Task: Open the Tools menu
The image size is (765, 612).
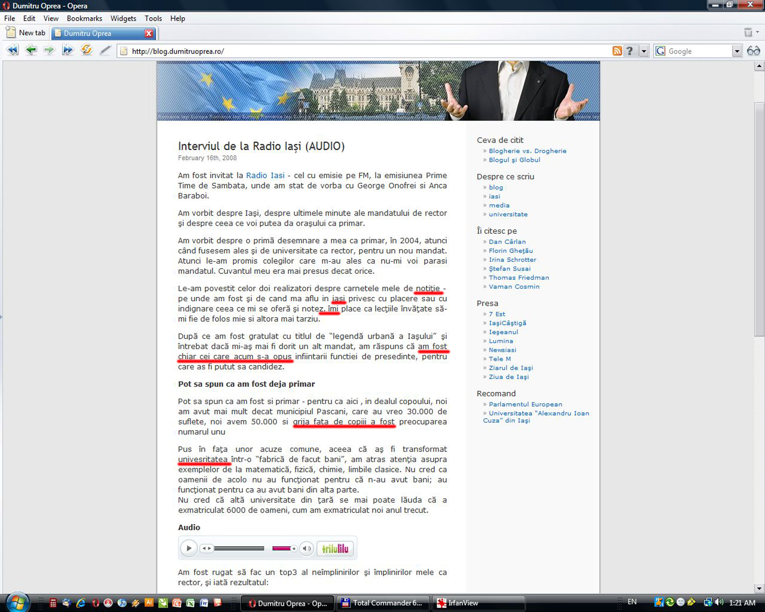Action: (153, 19)
